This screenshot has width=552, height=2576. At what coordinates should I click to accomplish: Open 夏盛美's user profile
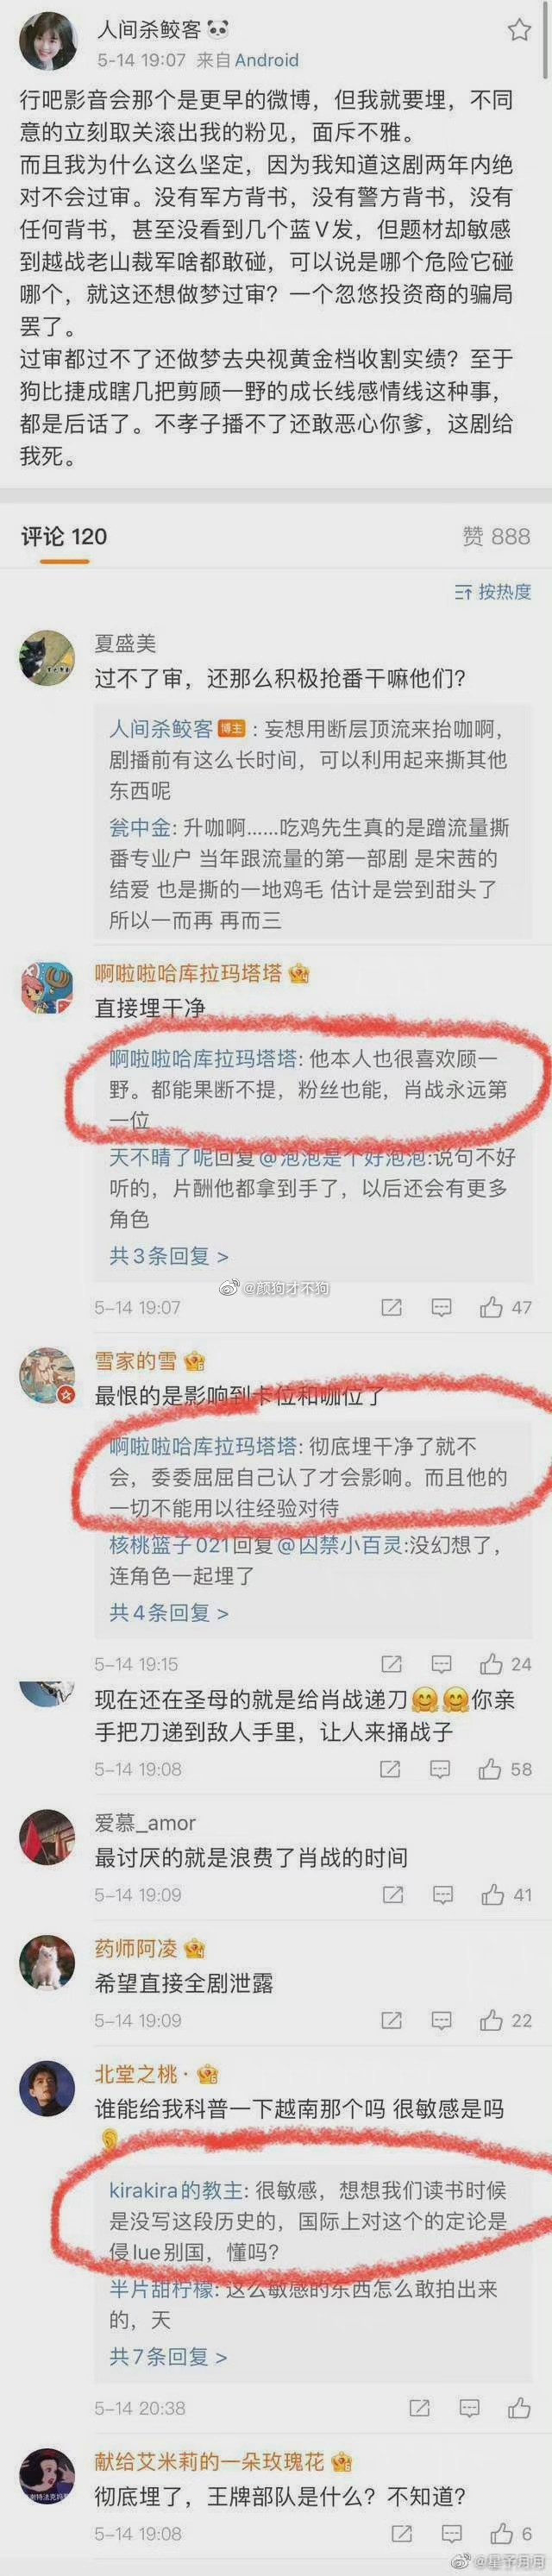point(125,642)
